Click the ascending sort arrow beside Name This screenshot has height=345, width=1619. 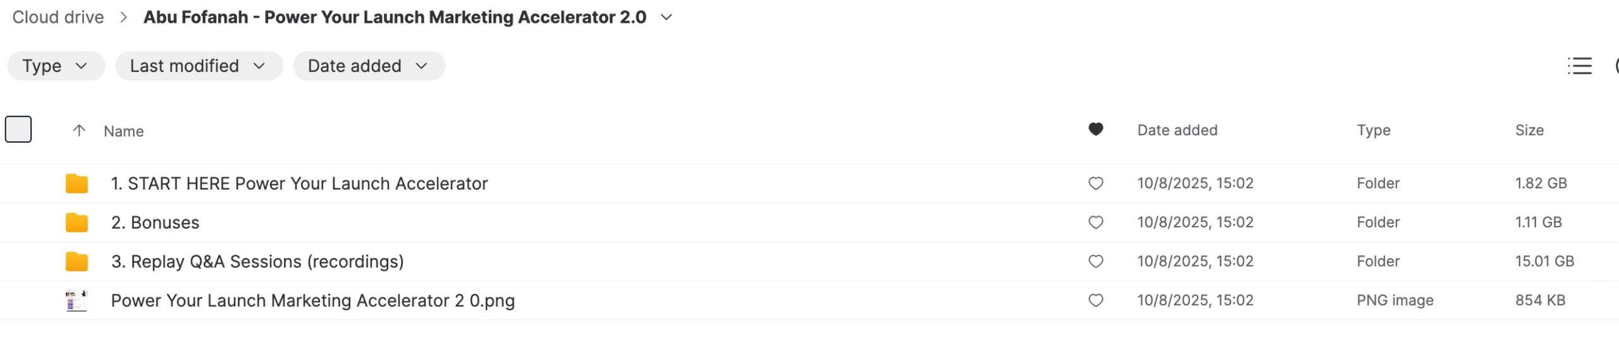point(79,131)
